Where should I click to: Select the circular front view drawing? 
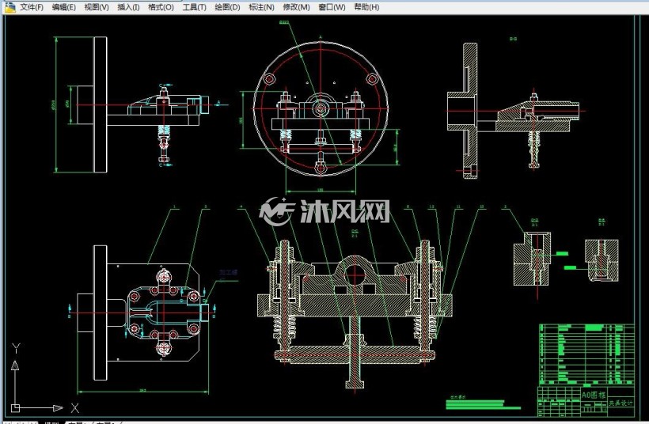321,108
